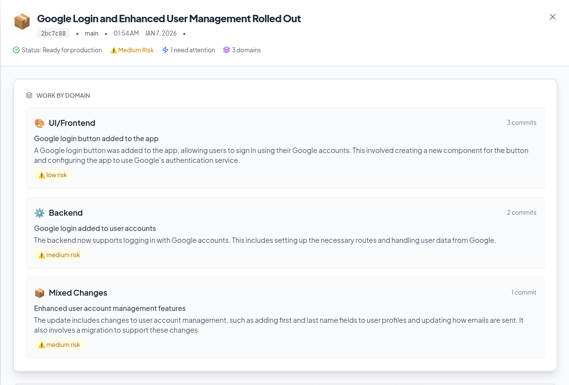This screenshot has width=569, height=385.
Task: Click the green status check icon
Action: 16,50
